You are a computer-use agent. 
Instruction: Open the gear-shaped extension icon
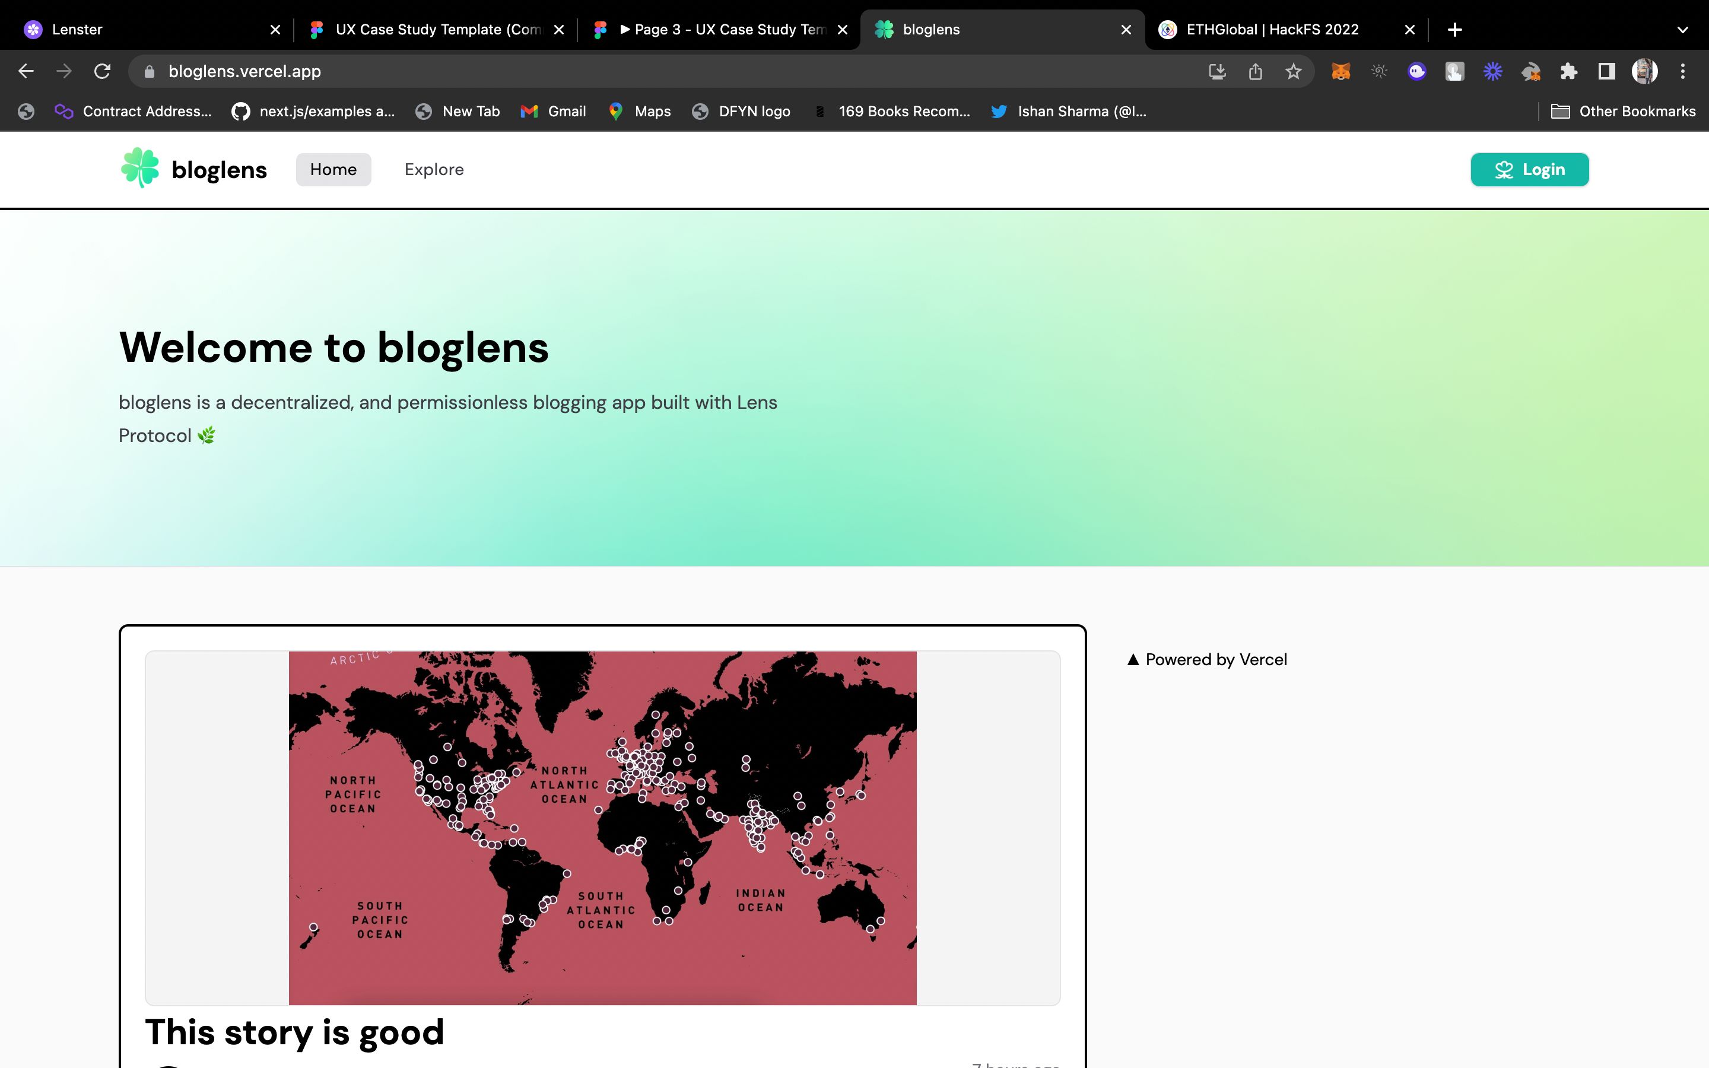pos(1378,71)
